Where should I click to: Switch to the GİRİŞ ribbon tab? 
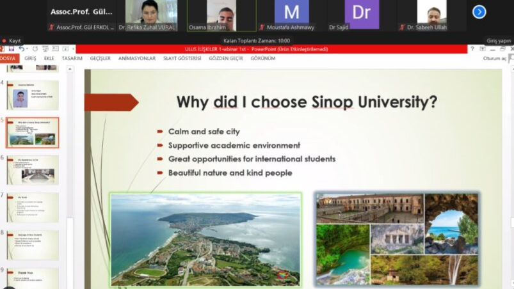pyautogui.click(x=30, y=58)
